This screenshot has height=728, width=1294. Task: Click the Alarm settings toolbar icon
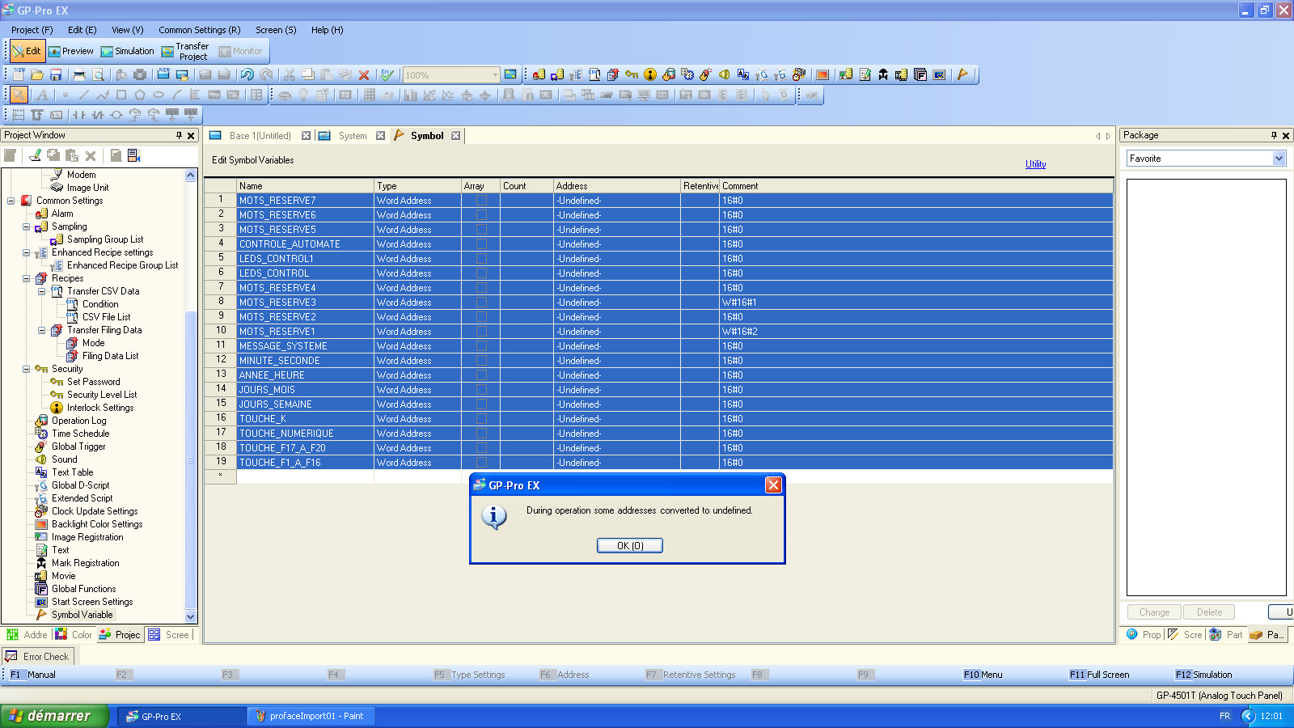click(539, 75)
